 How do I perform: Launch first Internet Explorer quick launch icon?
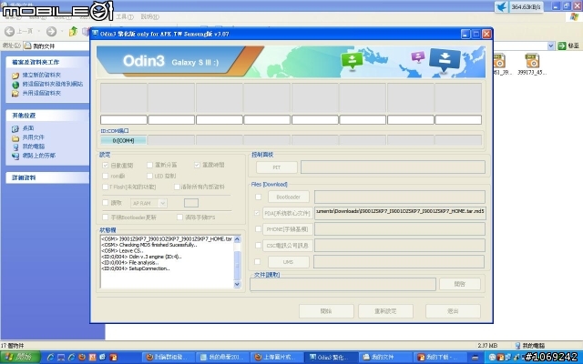coord(50,358)
